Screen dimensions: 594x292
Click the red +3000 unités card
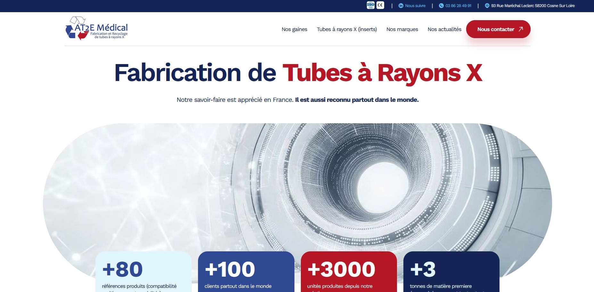pyautogui.click(x=349, y=272)
